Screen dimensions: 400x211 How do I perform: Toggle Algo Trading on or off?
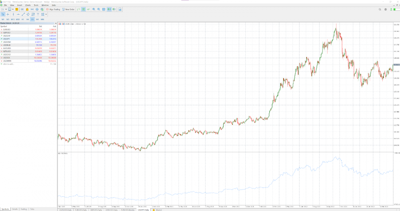pos(53,9)
